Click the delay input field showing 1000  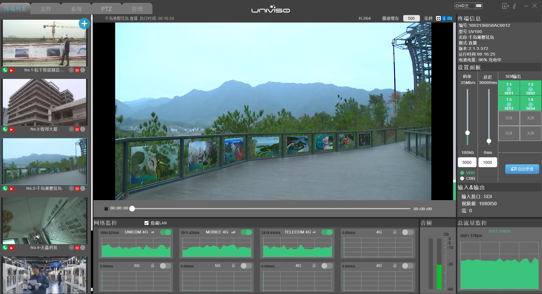(488, 162)
